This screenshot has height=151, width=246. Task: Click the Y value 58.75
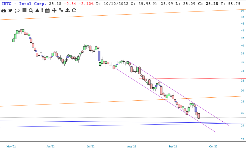tap(234, 4)
